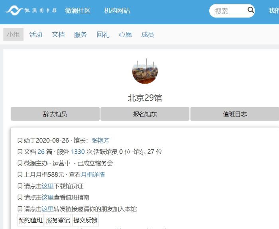Open the 心愿 tab
The width and height of the screenshot is (279, 229).
(x=125, y=35)
